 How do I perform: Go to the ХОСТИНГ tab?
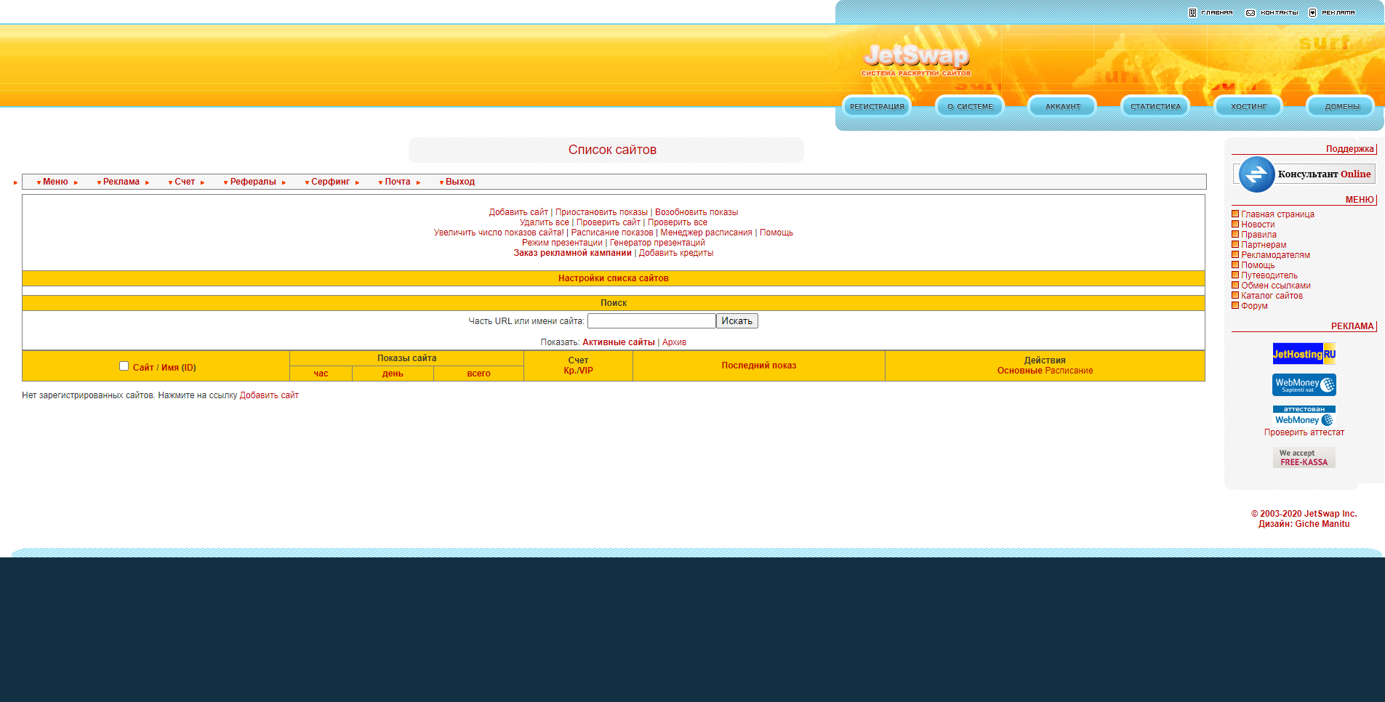tap(1248, 107)
